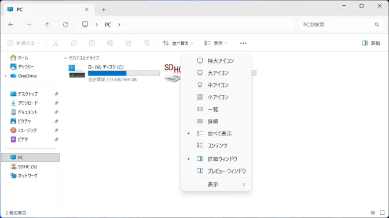389x218 pixels.
Task: Open ネットワーク in sidebar
Action: coord(24,176)
